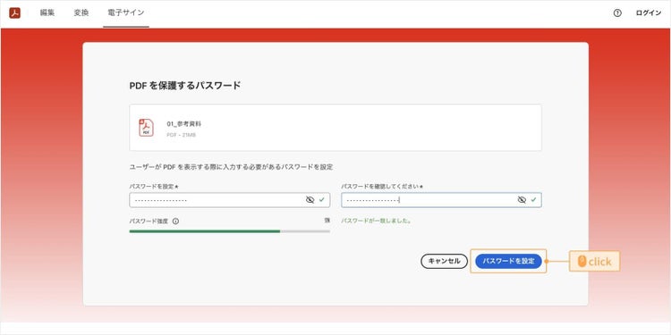Click the PDF file icon for 01_参考資料
The width and height of the screenshot is (671, 335).
point(147,128)
